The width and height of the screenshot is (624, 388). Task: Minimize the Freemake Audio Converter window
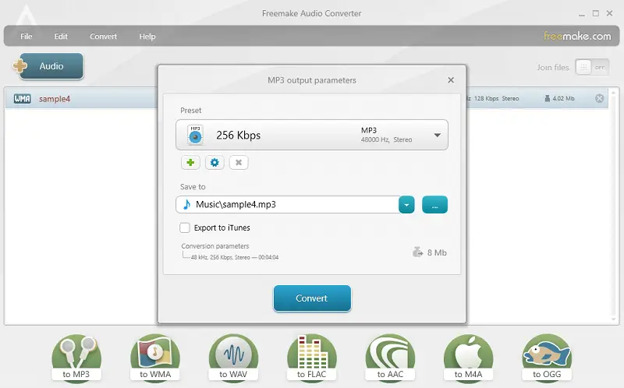click(x=582, y=13)
